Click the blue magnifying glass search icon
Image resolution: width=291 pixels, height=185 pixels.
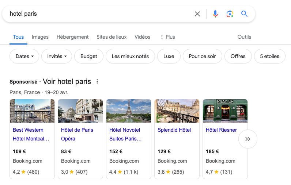point(244,14)
